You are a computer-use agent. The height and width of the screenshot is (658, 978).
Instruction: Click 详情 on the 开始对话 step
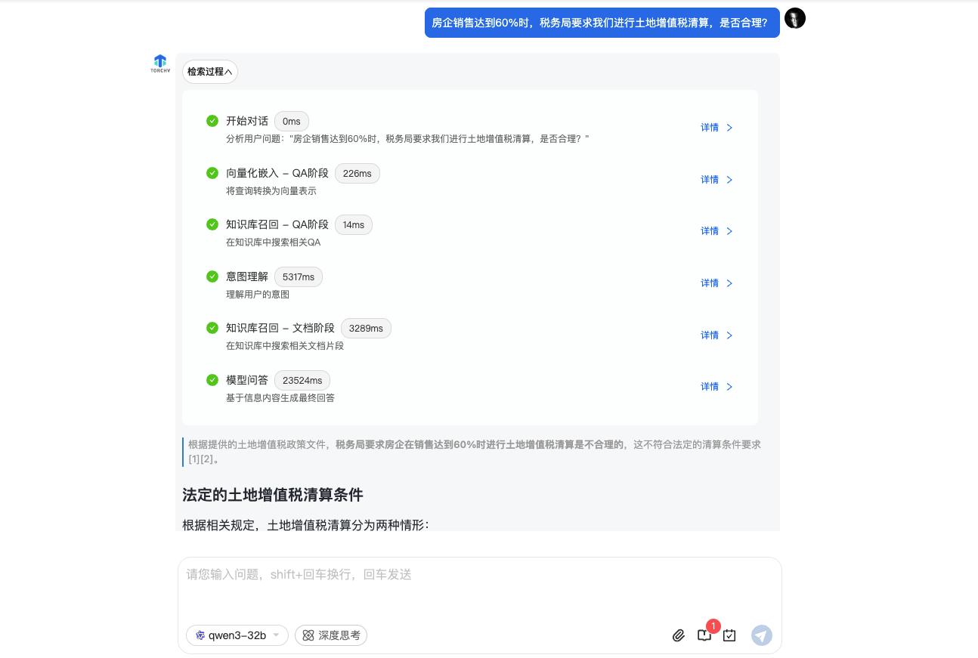coord(716,128)
